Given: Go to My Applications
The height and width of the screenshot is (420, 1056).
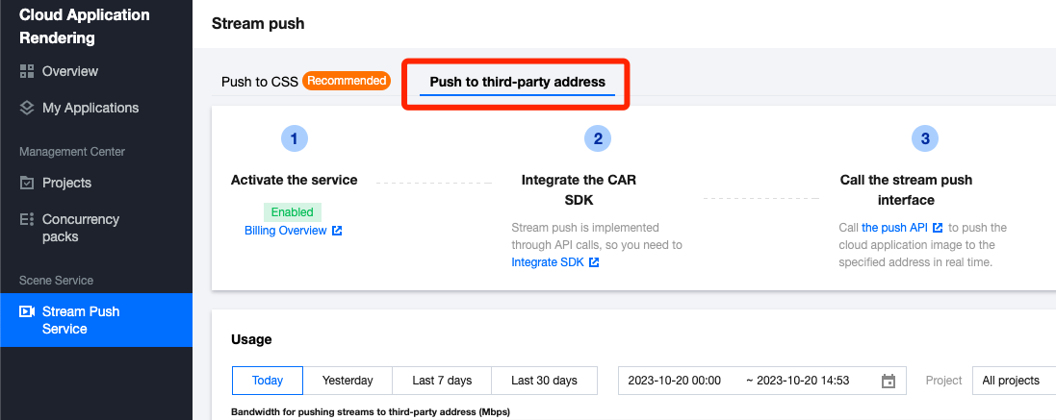Looking at the screenshot, I should [x=90, y=108].
